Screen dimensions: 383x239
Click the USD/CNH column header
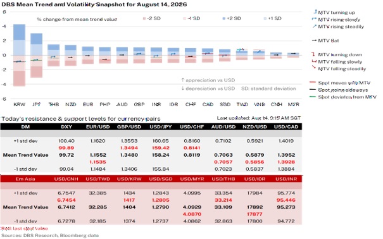coord(66,179)
